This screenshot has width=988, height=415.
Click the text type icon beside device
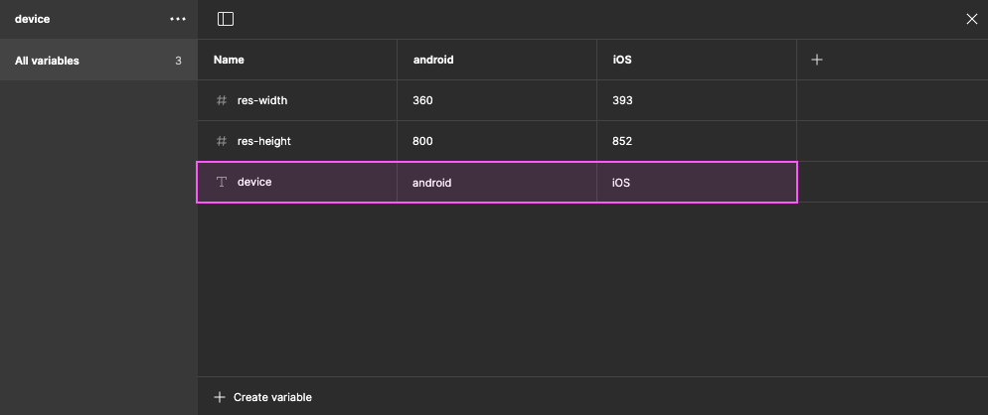click(x=222, y=182)
